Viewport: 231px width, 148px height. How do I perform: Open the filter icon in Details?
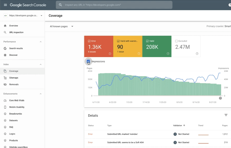coord(226,115)
